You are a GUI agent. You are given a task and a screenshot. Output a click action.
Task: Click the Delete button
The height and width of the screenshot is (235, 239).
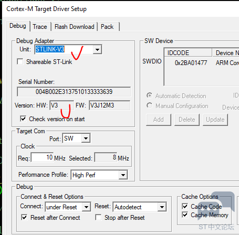coord(187,120)
